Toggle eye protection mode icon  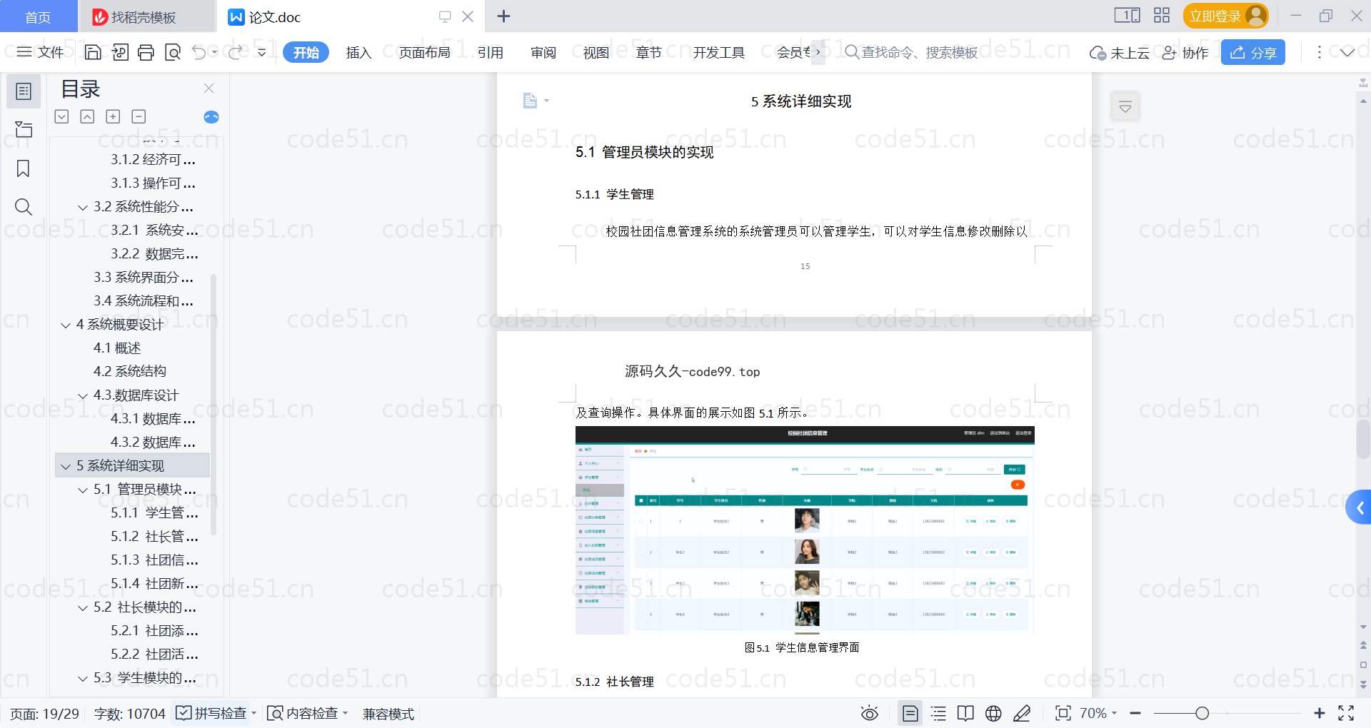coord(869,713)
